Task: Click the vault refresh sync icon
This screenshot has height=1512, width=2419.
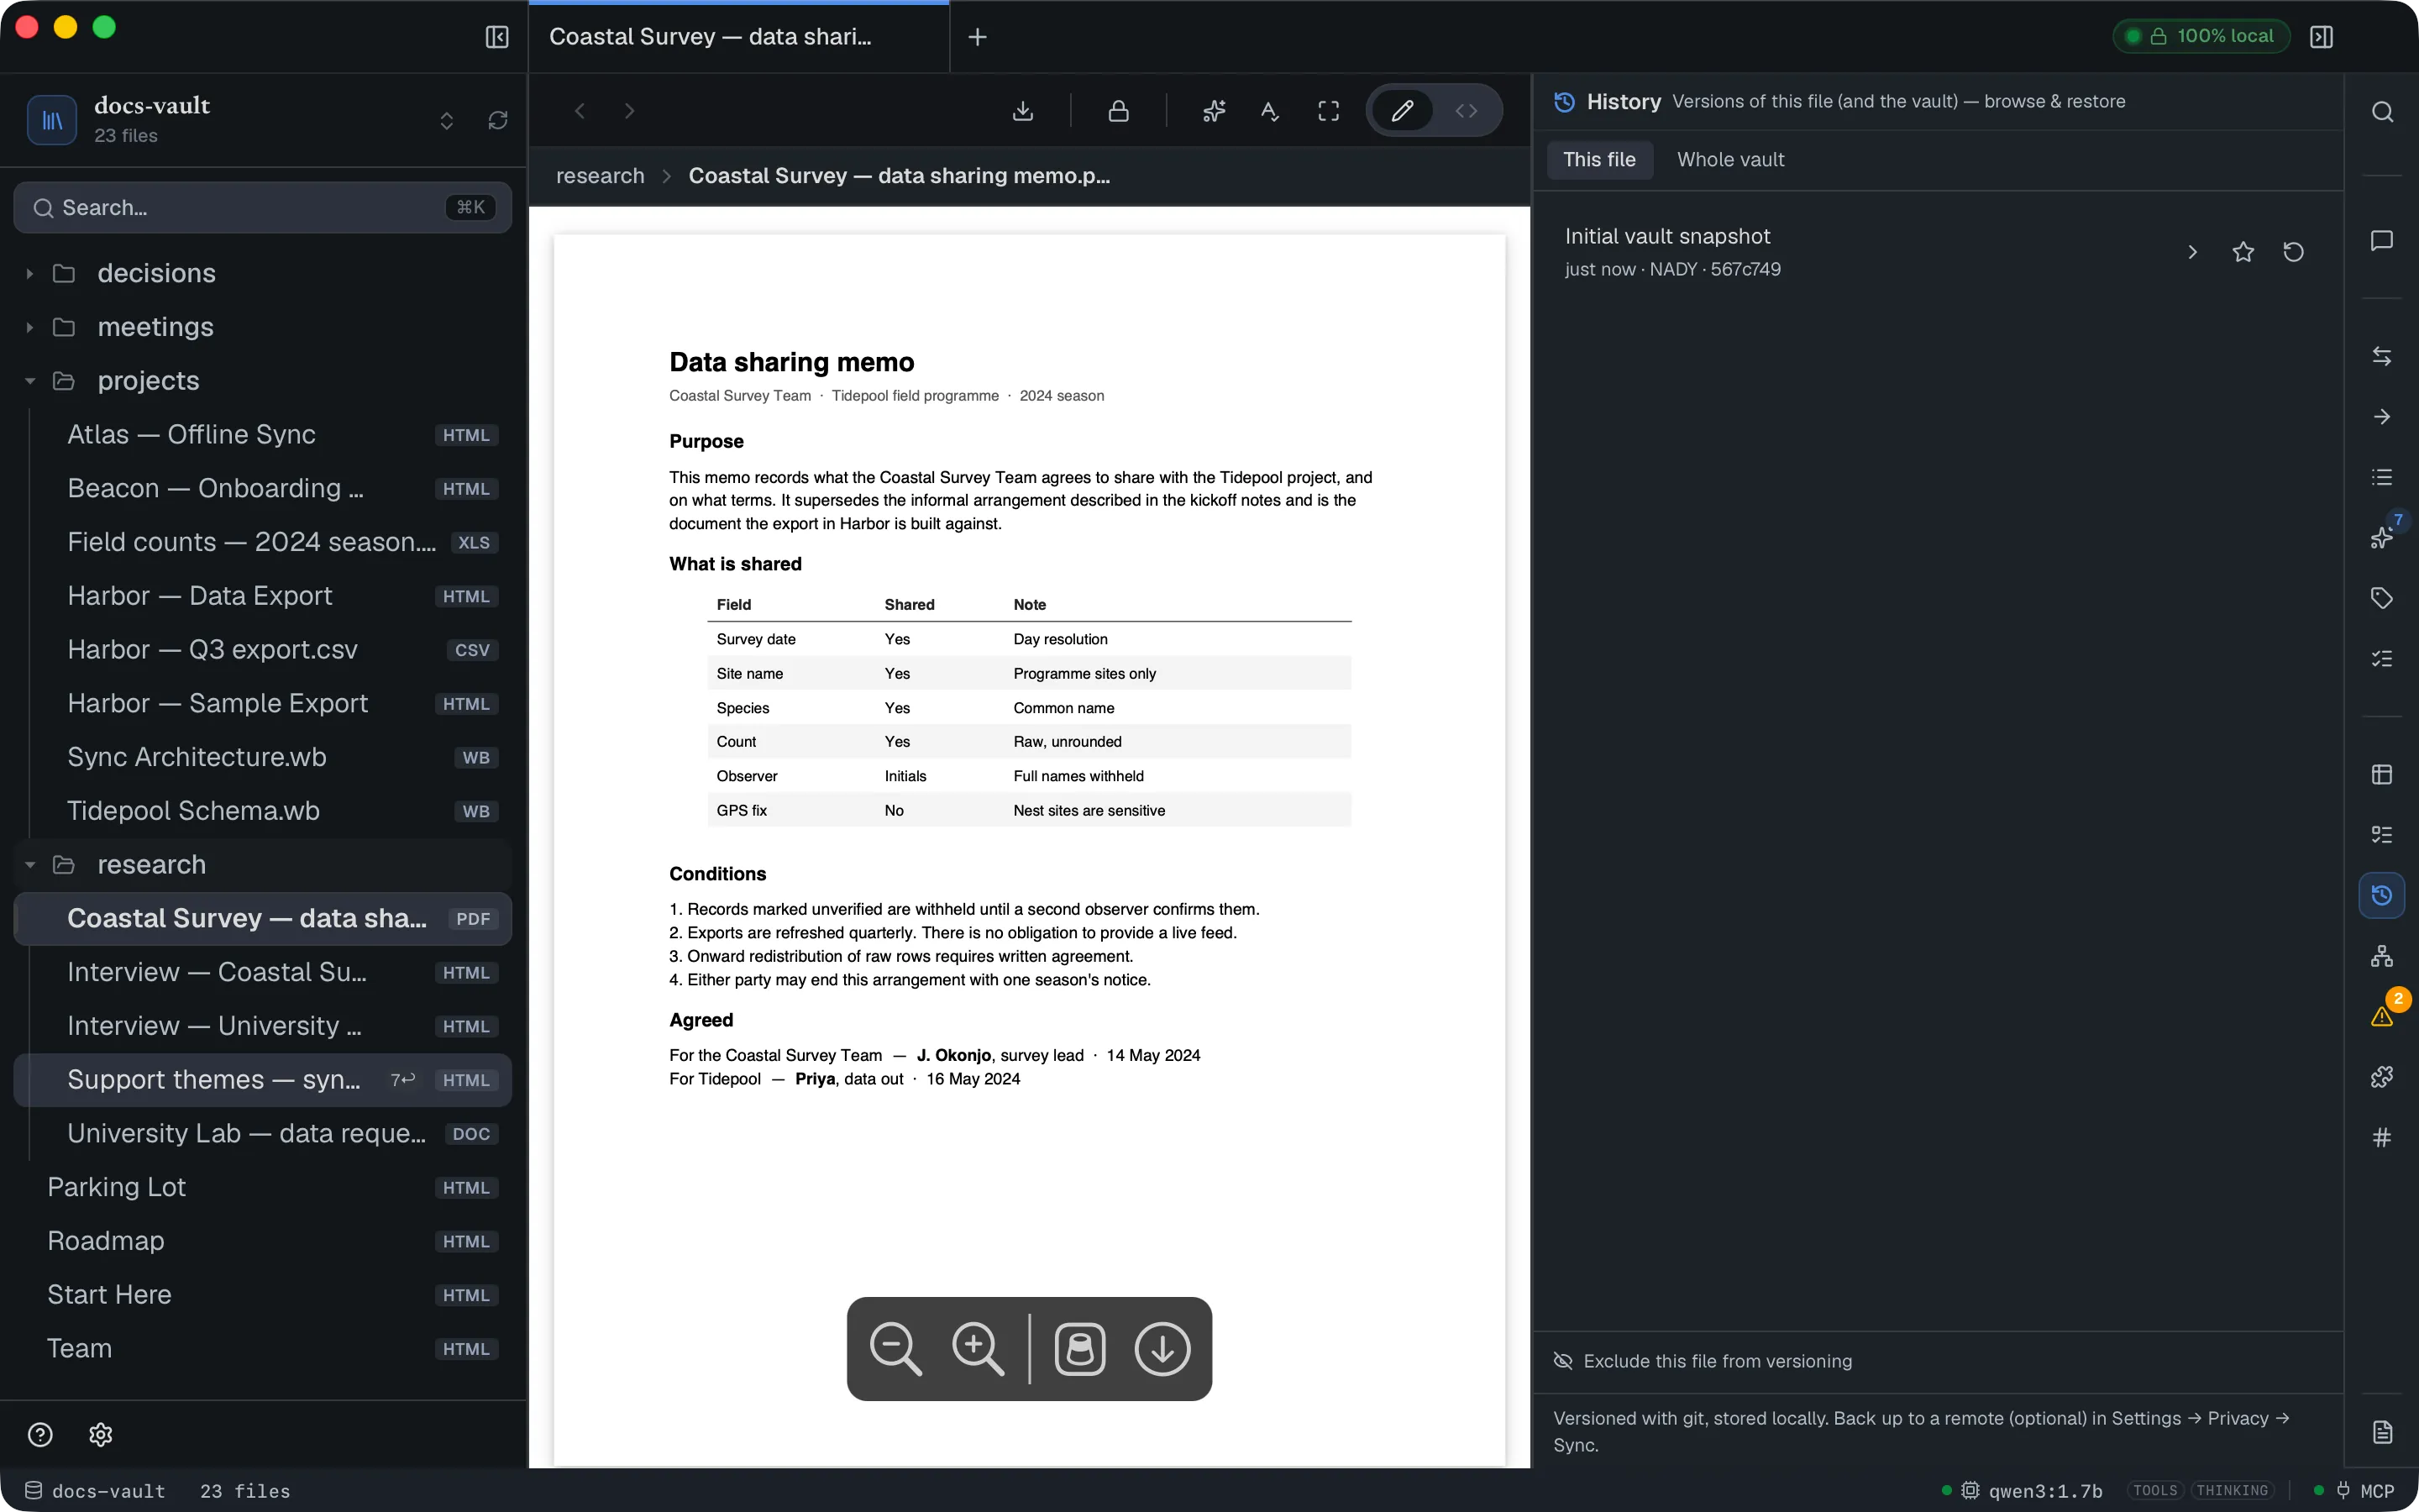Action: coord(498,121)
